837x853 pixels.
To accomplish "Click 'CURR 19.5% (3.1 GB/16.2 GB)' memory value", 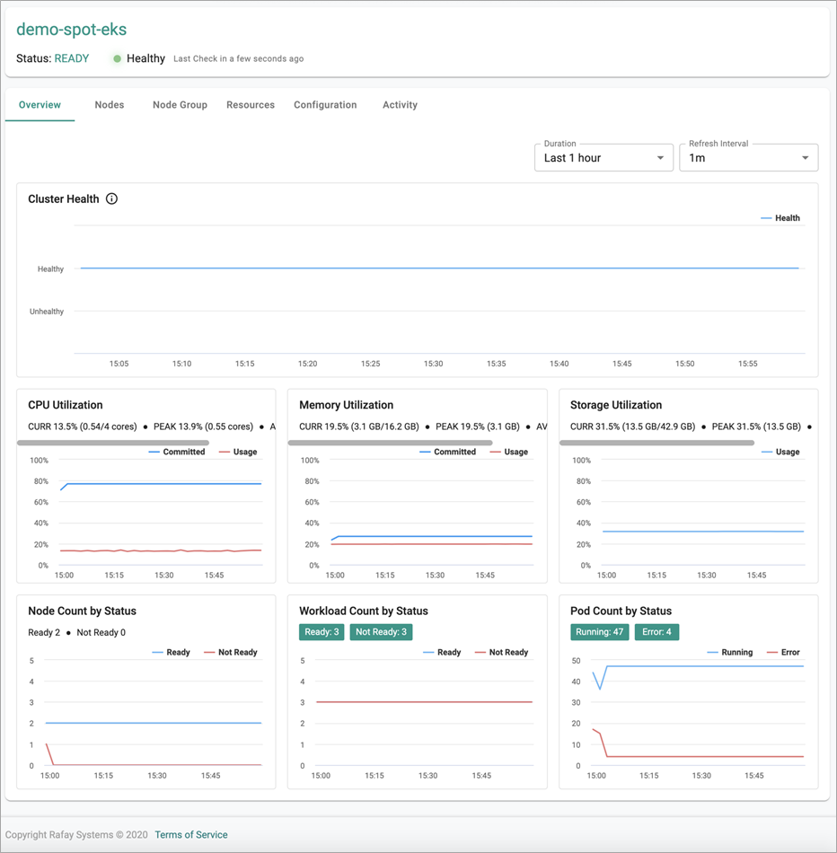I will coord(359,426).
